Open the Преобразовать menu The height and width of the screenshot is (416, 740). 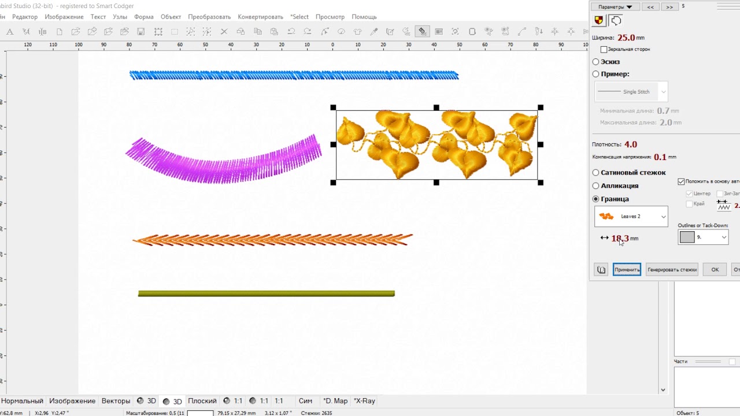[x=209, y=17]
